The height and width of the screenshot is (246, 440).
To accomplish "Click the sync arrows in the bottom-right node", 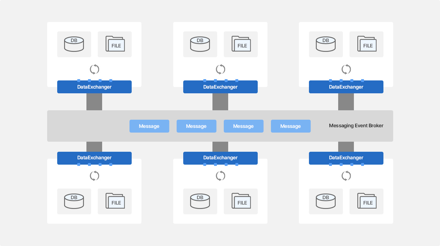I will point(346,176).
